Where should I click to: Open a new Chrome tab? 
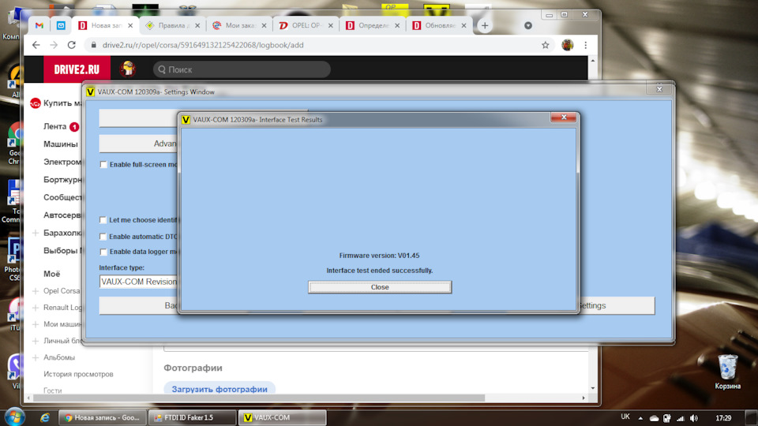click(x=485, y=25)
